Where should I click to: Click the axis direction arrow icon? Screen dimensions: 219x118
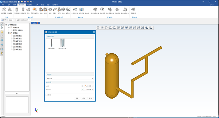(x=82, y=89)
